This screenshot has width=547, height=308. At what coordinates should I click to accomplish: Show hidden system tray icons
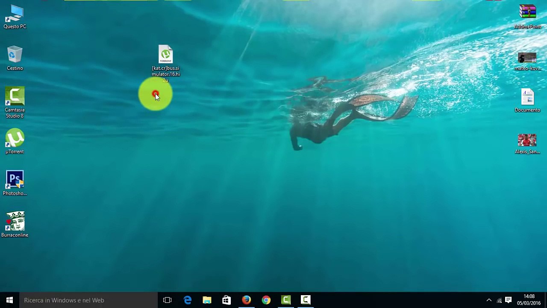click(x=489, y=300)
